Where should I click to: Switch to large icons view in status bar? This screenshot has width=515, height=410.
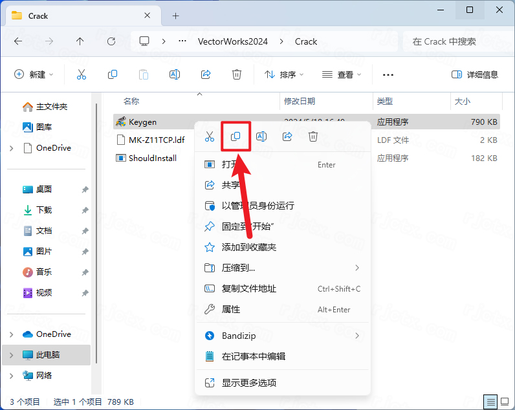505,402
